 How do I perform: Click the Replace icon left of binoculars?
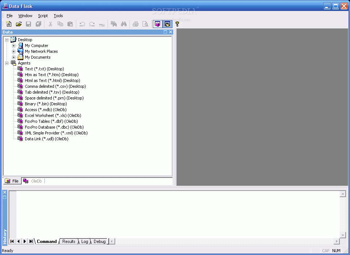pyautogui.click(x=114, y=24)
